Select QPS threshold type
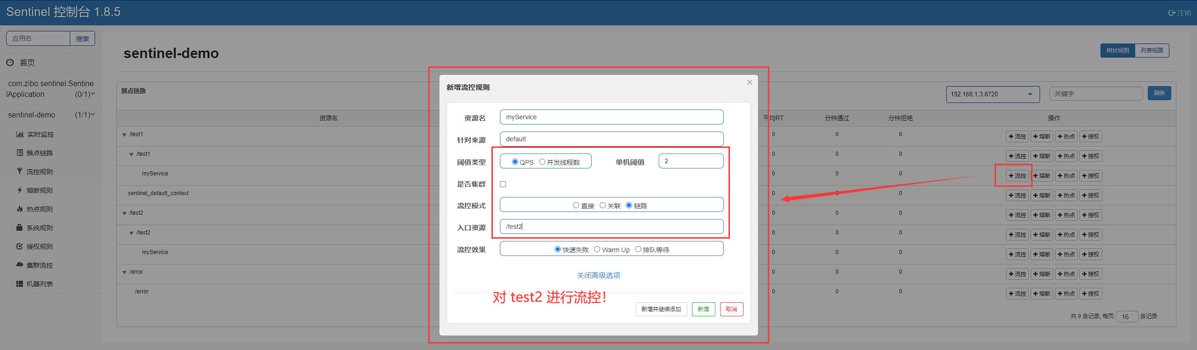The image size is (1197, 350). point(515,162)
